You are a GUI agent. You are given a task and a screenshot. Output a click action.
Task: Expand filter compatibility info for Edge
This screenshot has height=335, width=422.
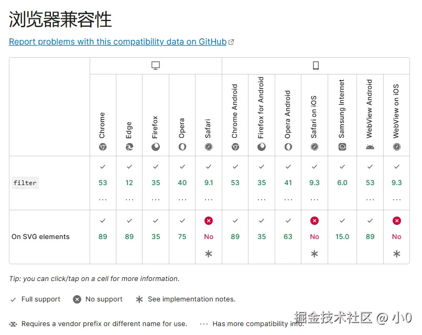click(x=129, y=199)
